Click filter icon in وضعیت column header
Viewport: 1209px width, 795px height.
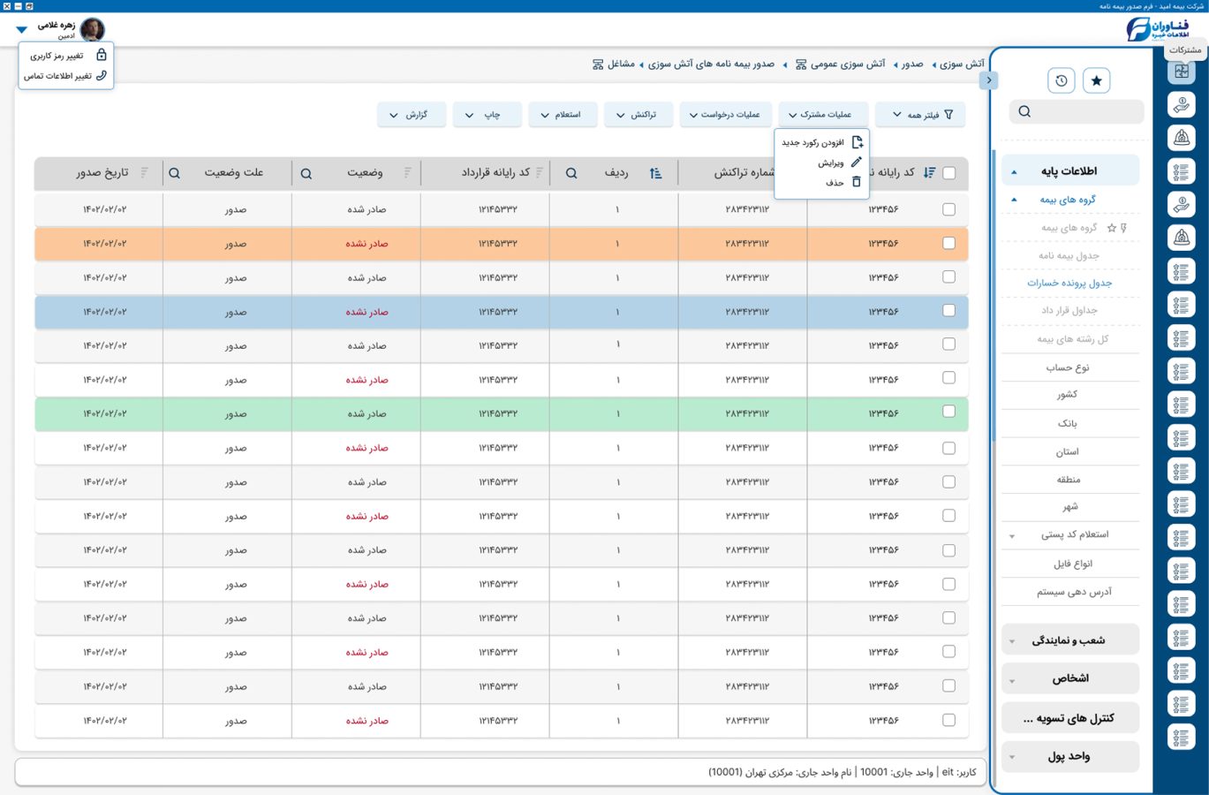[407, 172]
